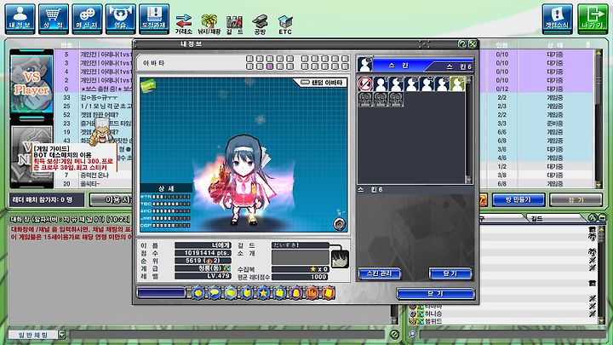
Task: Select the last avatar slot in top row
Action: coord(345,59)
